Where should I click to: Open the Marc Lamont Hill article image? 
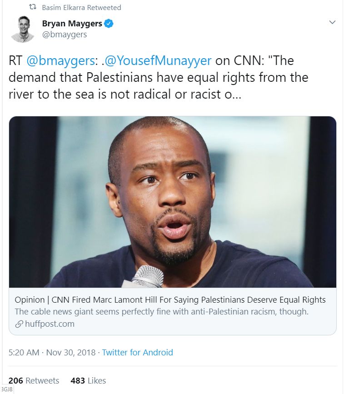173,202
